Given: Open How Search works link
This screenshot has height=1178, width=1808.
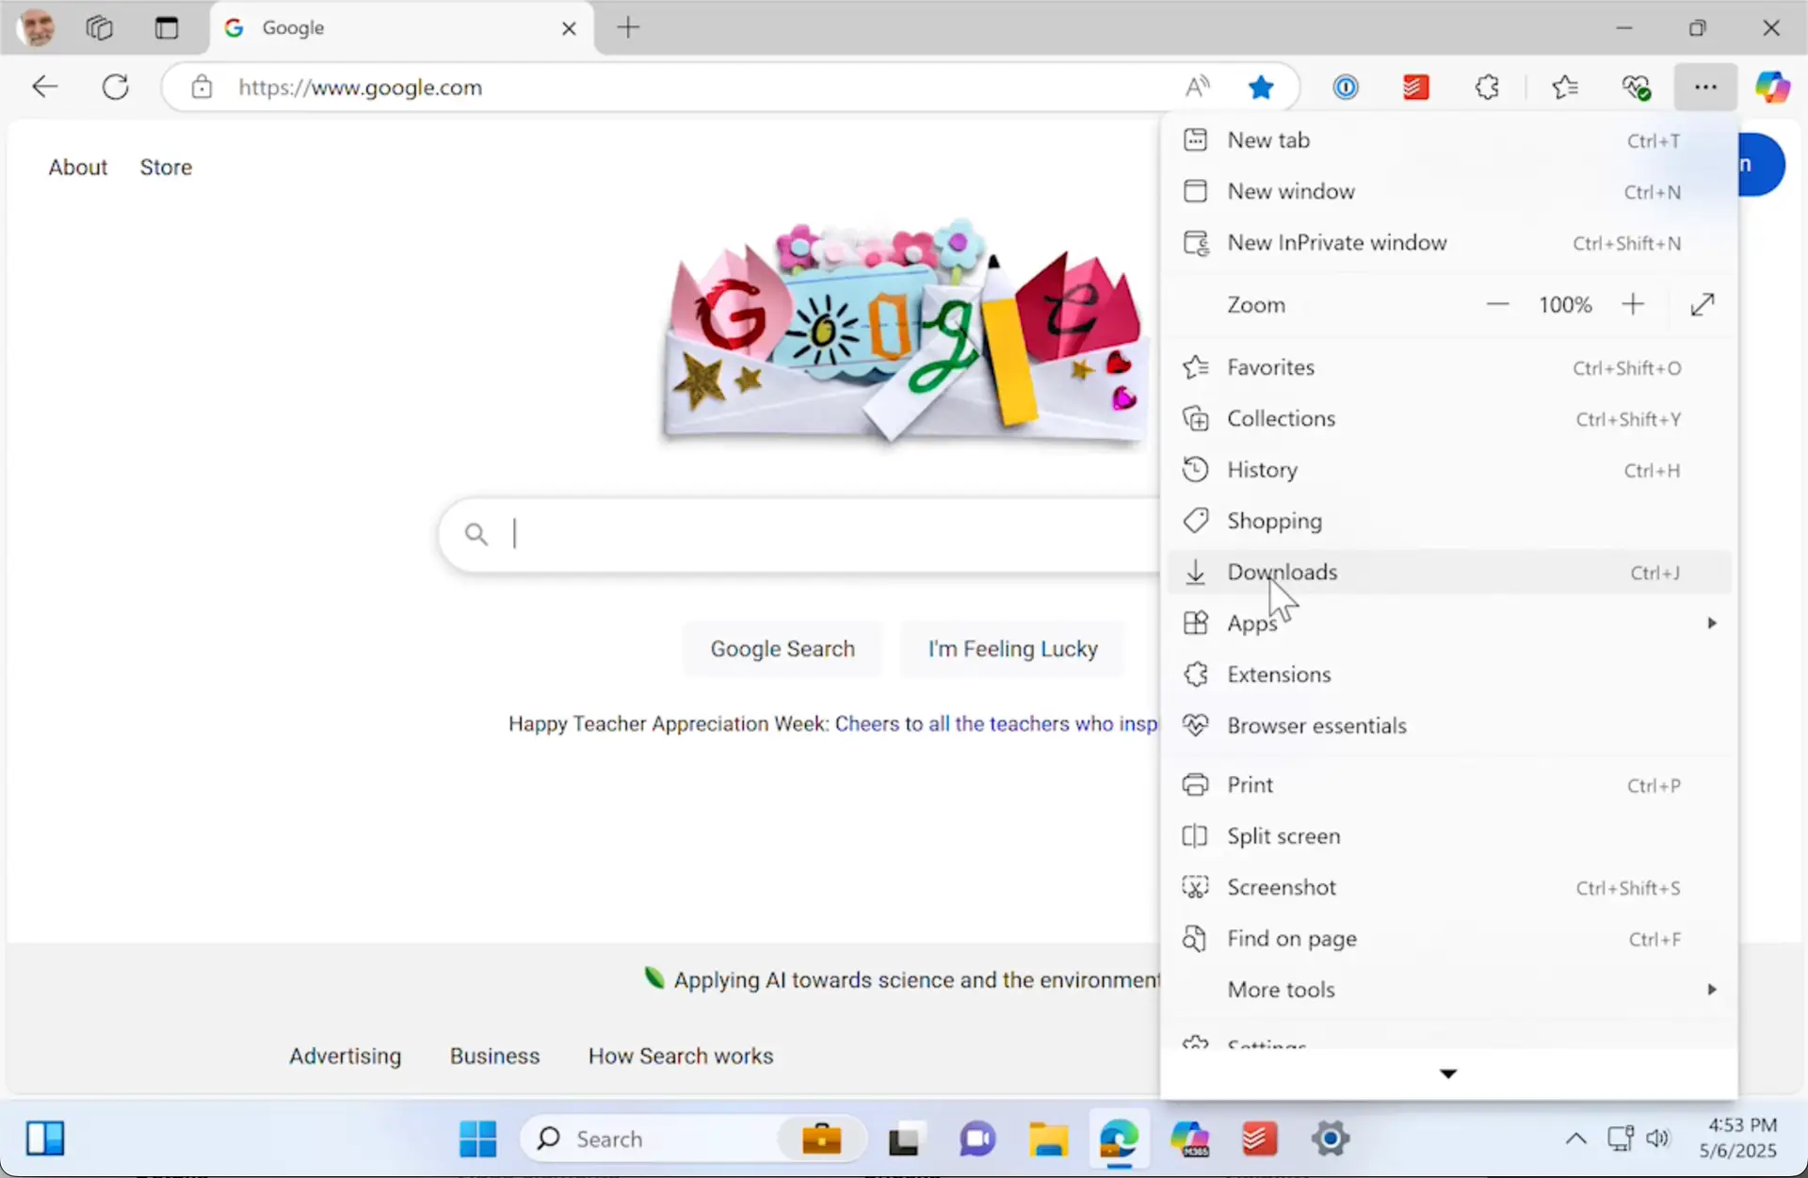Looking at the screenshot, I should (x=681, y=1057).
